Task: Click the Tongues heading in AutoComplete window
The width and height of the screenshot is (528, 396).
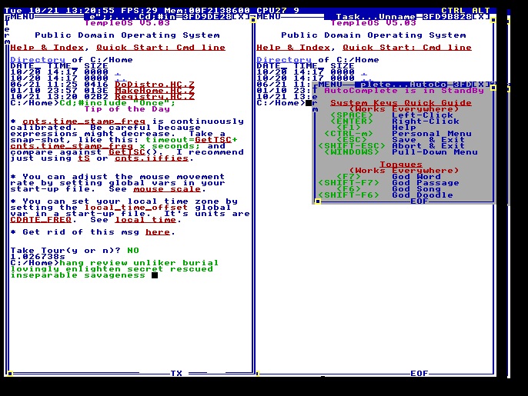Action: click(x=401, y=165)
